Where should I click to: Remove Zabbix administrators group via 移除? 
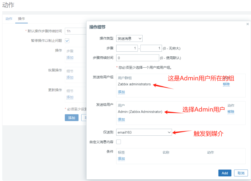point(226,84)
